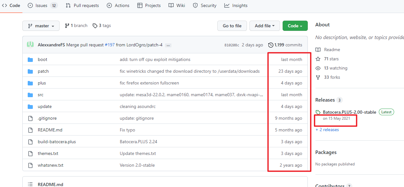Open the Packages heading link
The image size is (404, 187).
coord(326,152)
